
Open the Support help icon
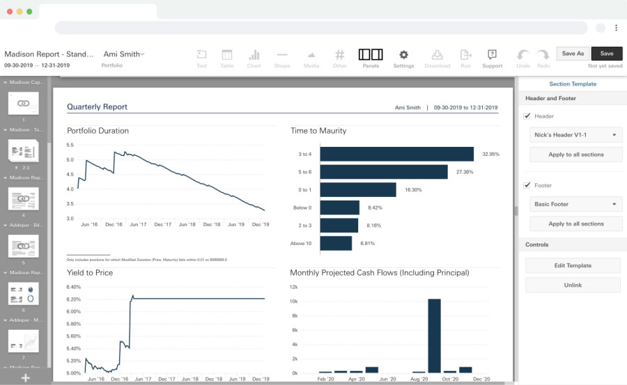pos(493,54)
